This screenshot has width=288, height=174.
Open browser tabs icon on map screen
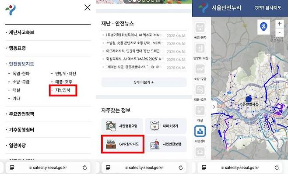click(x=204, y=167)
